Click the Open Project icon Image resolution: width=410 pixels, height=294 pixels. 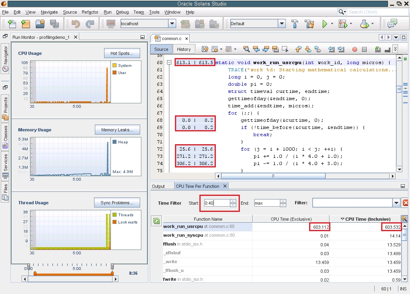click(x=40, y=24)
